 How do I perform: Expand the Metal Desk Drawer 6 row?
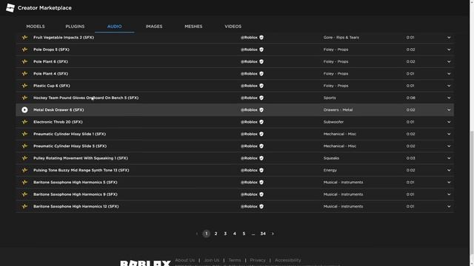pyautogui.click(x=449, y=110)
